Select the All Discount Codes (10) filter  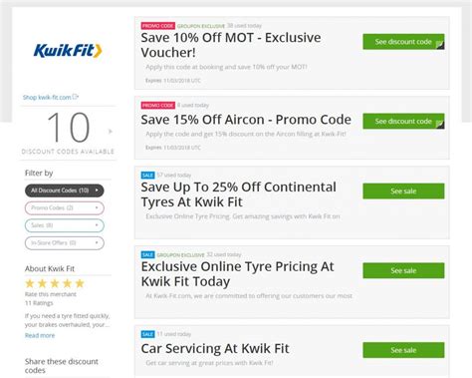click(65, 190)
